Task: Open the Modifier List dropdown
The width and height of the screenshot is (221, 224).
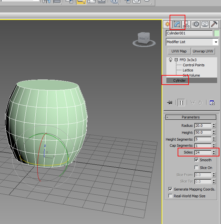Action: pos(216,42)
